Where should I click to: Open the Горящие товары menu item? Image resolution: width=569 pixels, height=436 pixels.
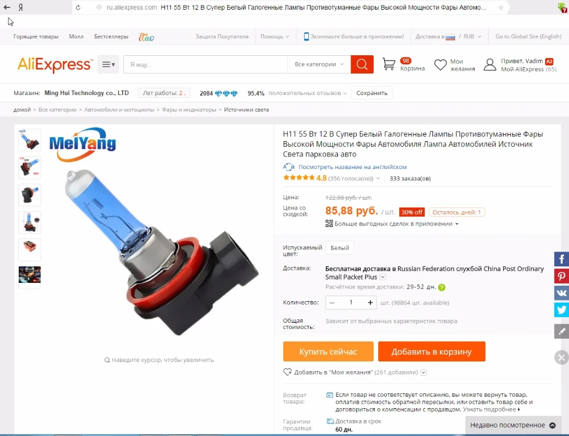(x=36, y=36)
